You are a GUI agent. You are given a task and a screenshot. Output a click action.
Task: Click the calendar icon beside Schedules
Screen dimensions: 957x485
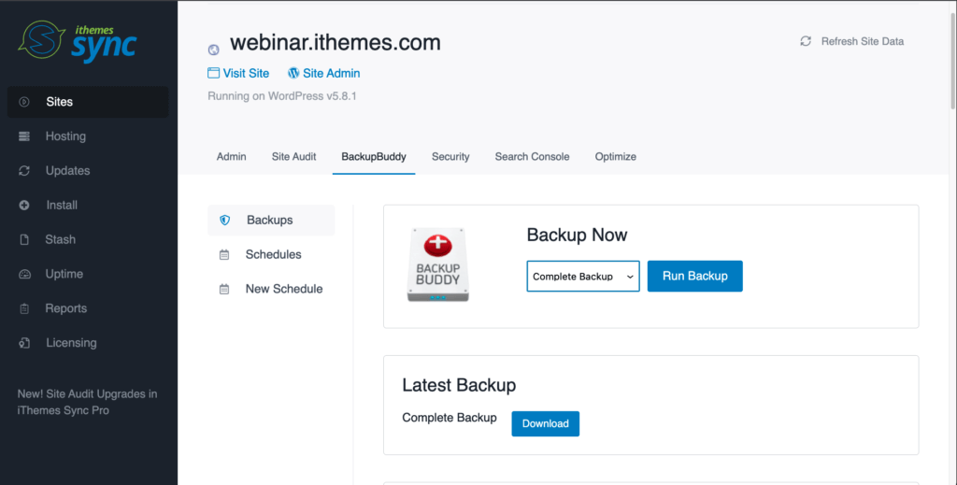224,255
